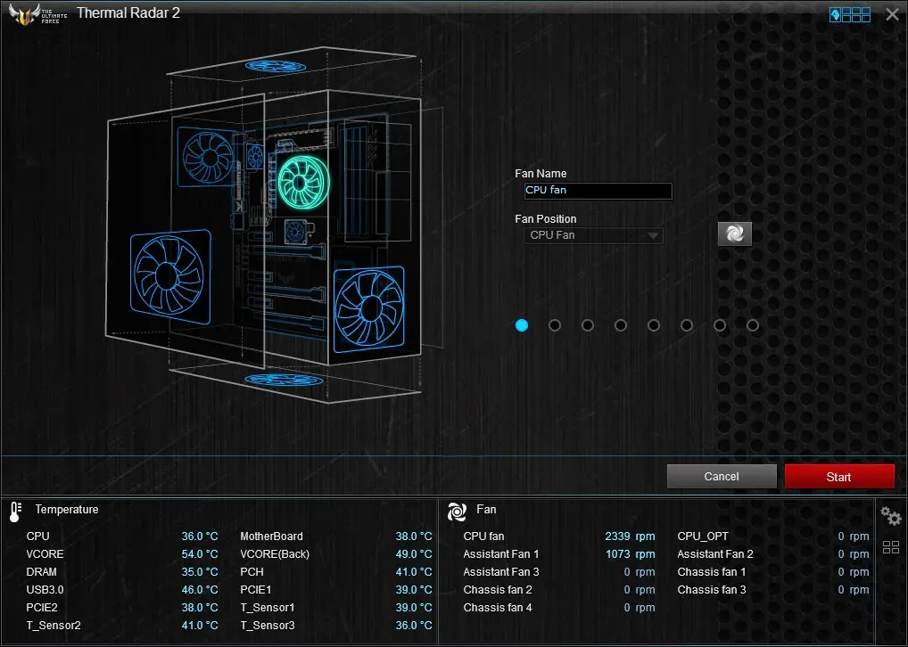
Task: Click the PCH temperature label
Action: tap(252, 572)
